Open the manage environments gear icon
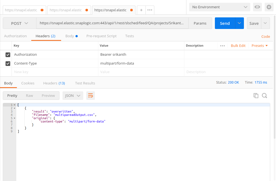Screen dimensions: 276x181 tap(269, 7)
